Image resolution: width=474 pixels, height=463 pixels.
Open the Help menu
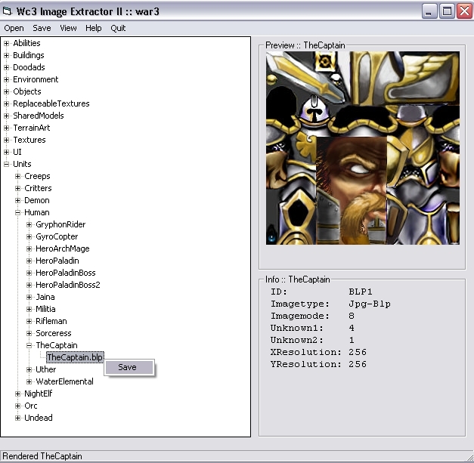coord(94,28)
